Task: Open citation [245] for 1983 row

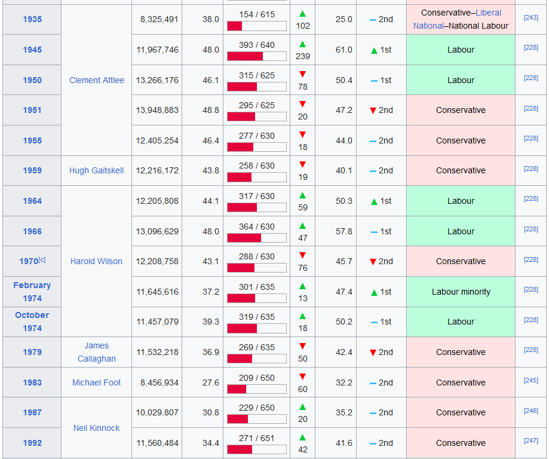Action: (531, 381)
